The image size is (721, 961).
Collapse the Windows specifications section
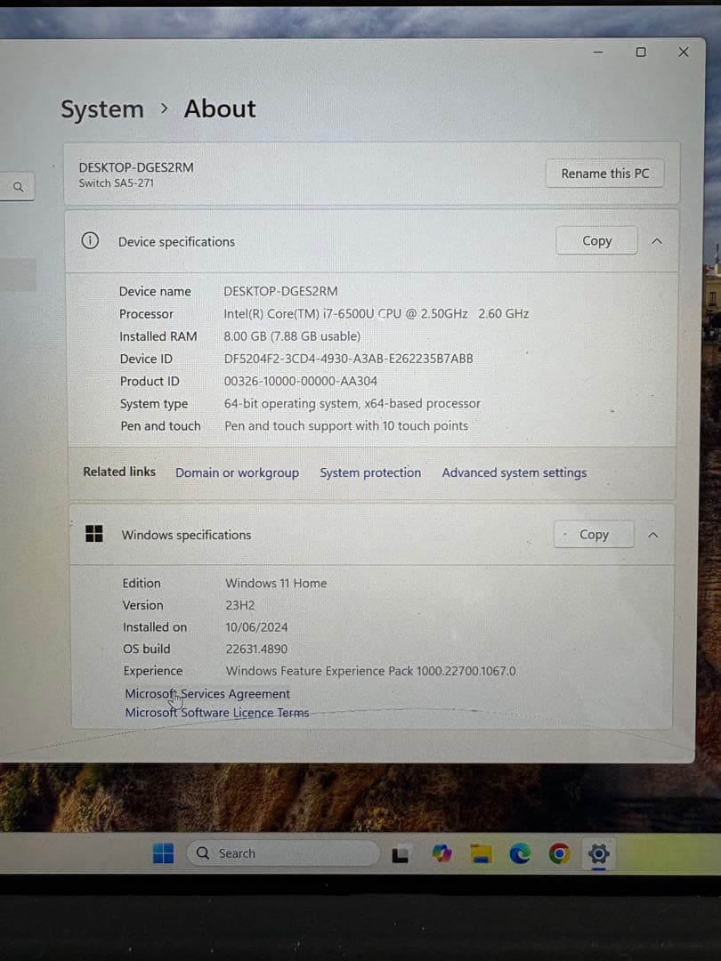pyautogui.click(x=652, y=534)
